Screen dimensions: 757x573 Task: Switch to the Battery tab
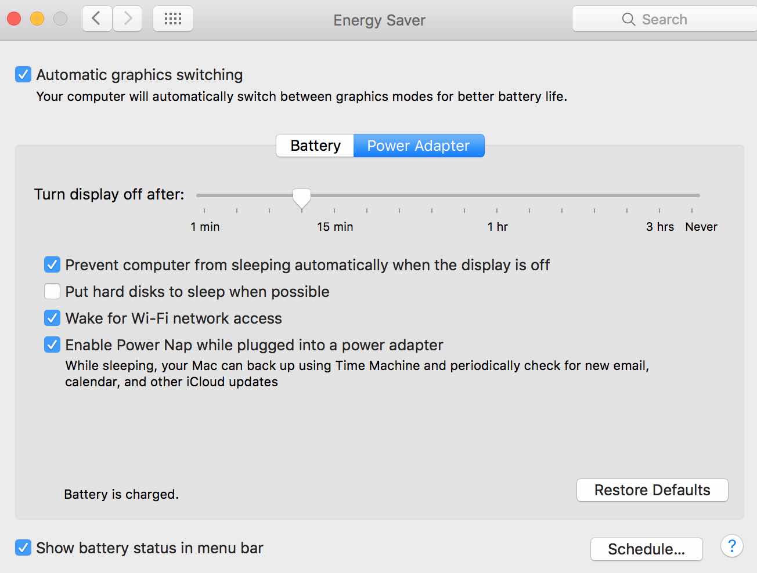(x=315, y=146)
